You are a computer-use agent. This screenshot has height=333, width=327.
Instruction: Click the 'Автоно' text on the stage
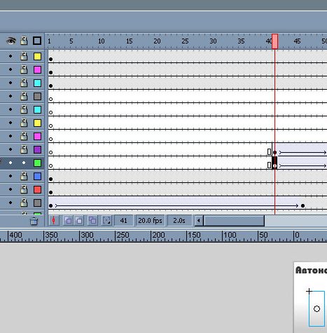pyautogui.click(x=311, y=271)
